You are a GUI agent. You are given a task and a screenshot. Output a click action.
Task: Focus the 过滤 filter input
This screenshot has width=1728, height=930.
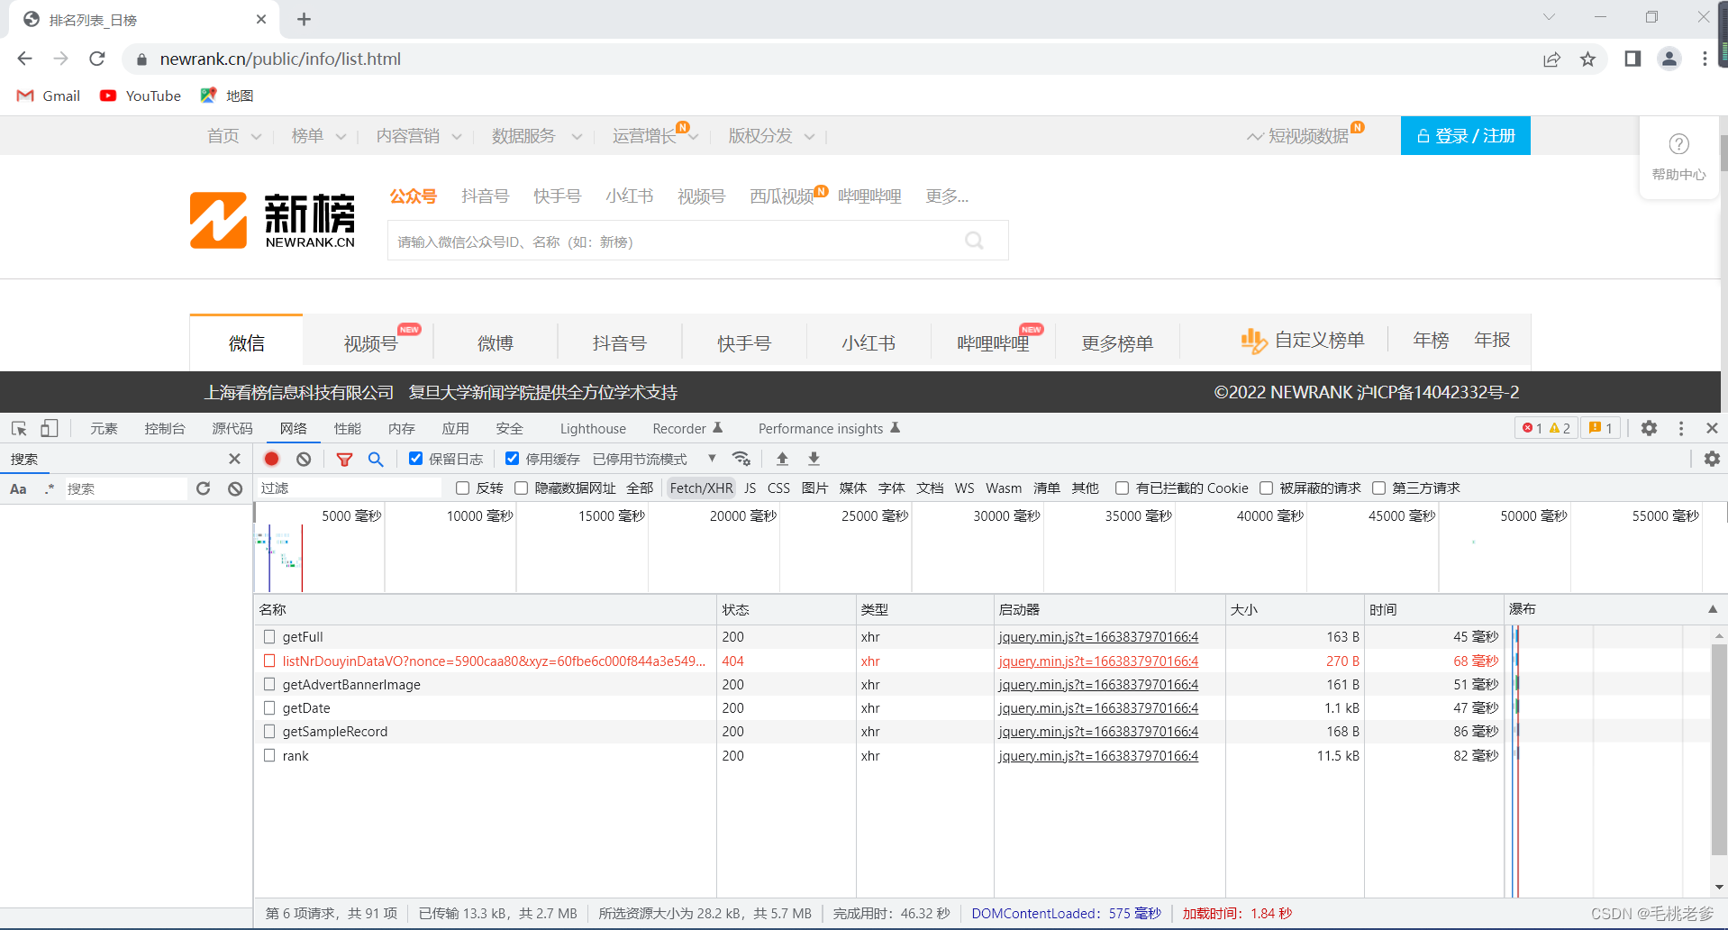[x=350, y=488]
